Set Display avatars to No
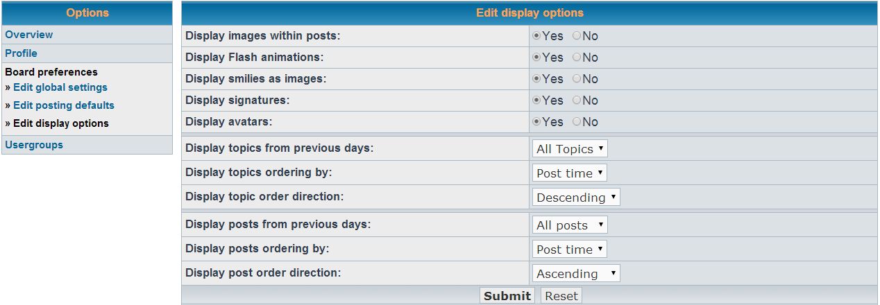 (577, 122)
